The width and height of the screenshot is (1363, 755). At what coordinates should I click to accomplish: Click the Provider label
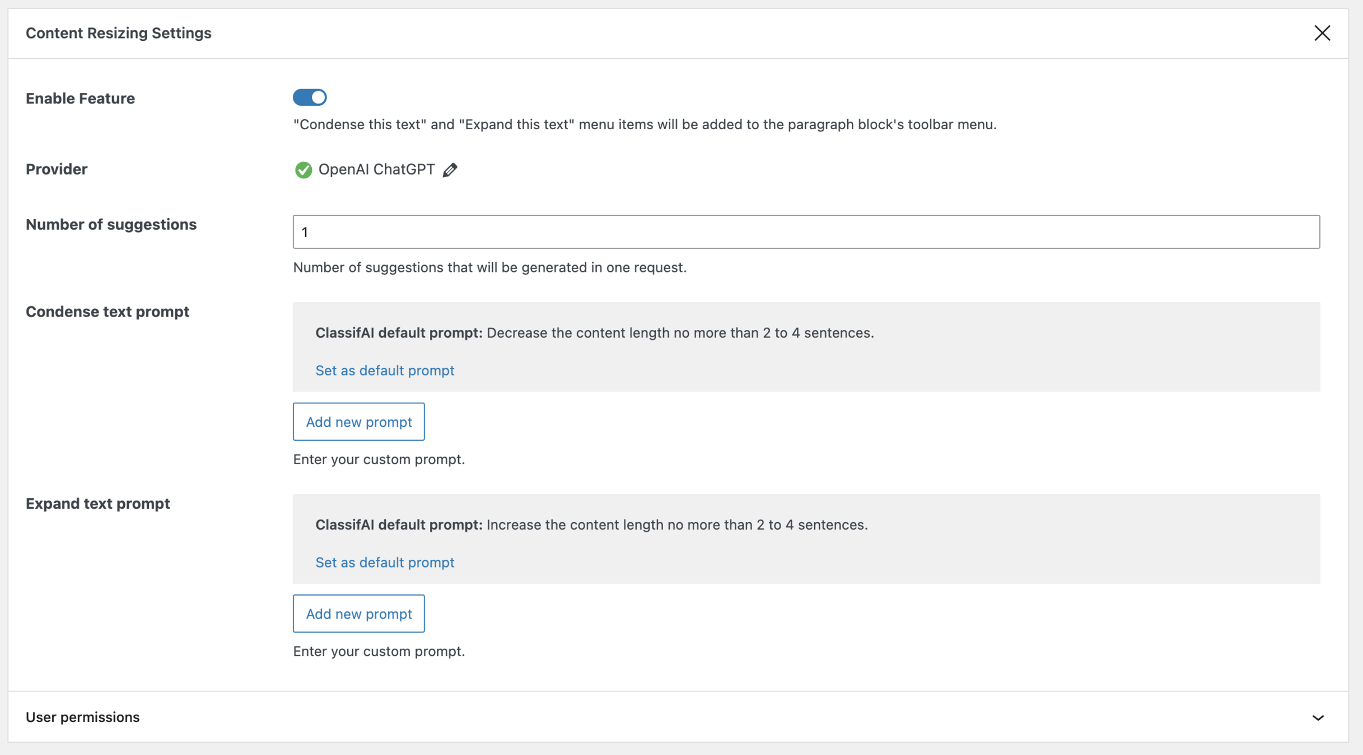[57, 169]
